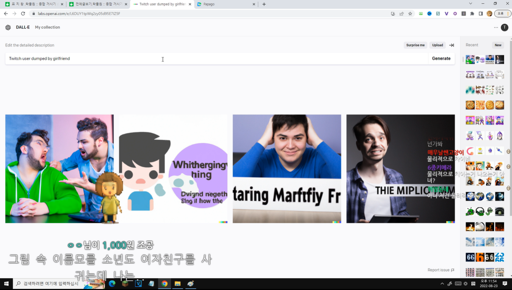Image resolution: width=512 pixels, height=290 pixels.
Task: Toggle the Chrome side panel
Action: click(481, 14)
